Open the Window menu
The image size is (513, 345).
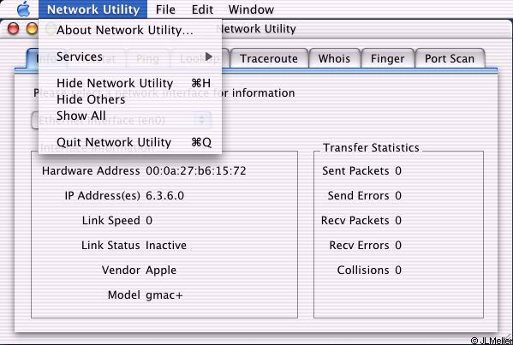pos(251,9)
